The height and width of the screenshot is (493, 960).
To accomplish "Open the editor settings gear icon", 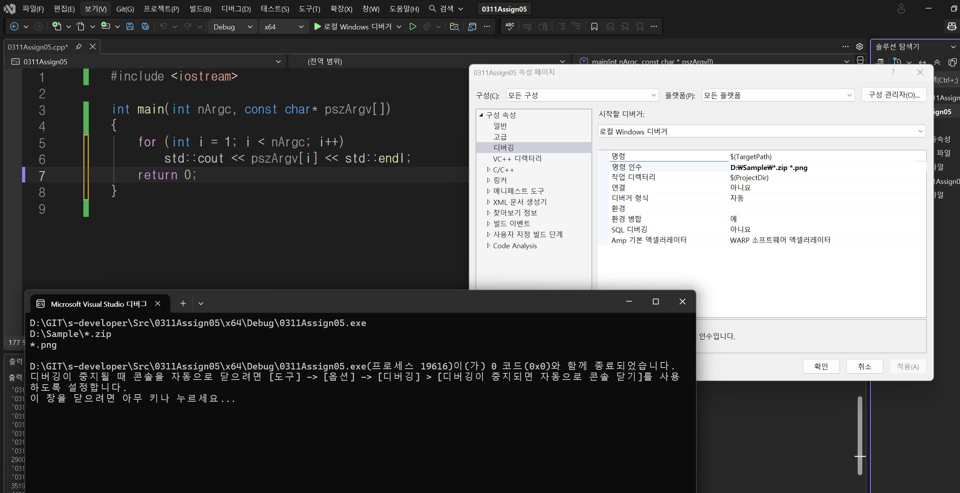I will [x=860, y=47].
